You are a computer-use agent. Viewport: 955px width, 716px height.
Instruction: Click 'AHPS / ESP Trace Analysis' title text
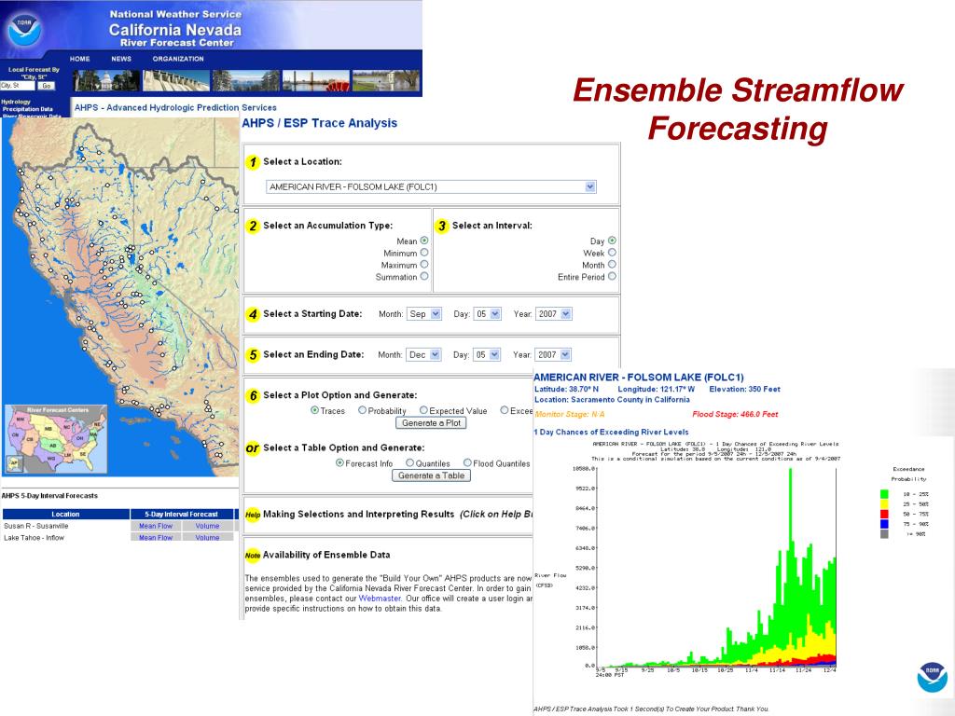[x=319, y=123]
